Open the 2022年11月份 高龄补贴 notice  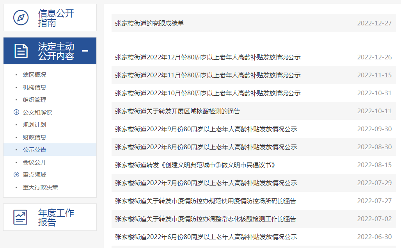coord(208,75)
